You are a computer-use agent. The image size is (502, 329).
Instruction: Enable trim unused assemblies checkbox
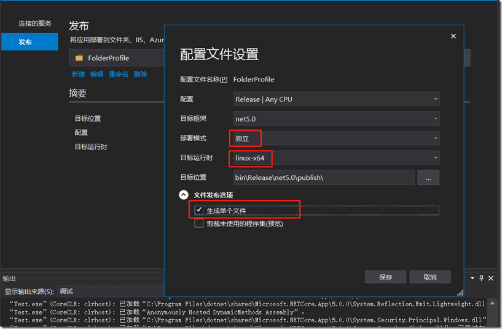199,223
